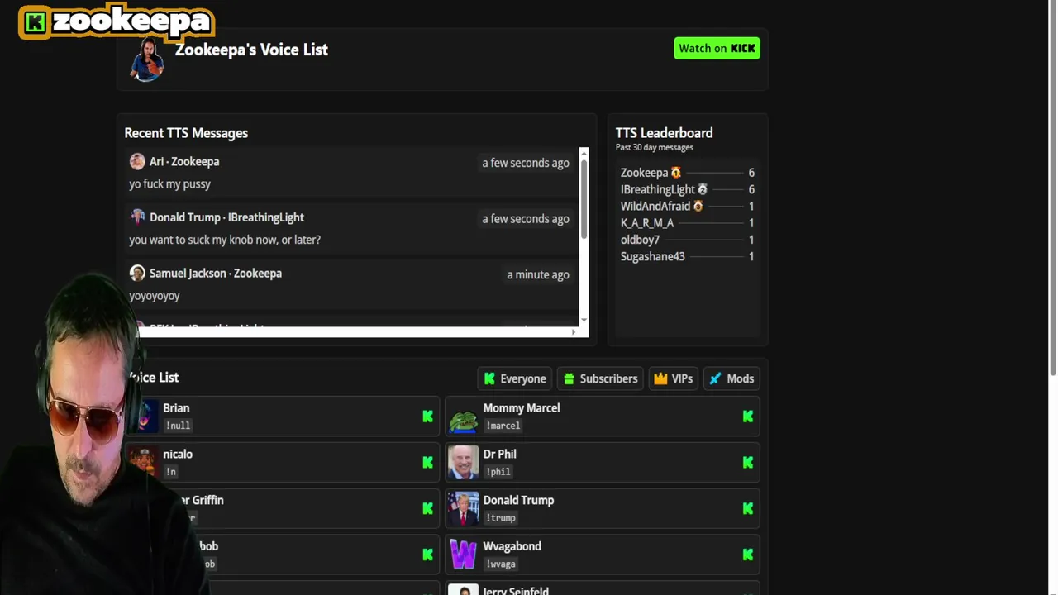Click the Kick icon on Brian row

pyautogui.click(x=427, y=416)
